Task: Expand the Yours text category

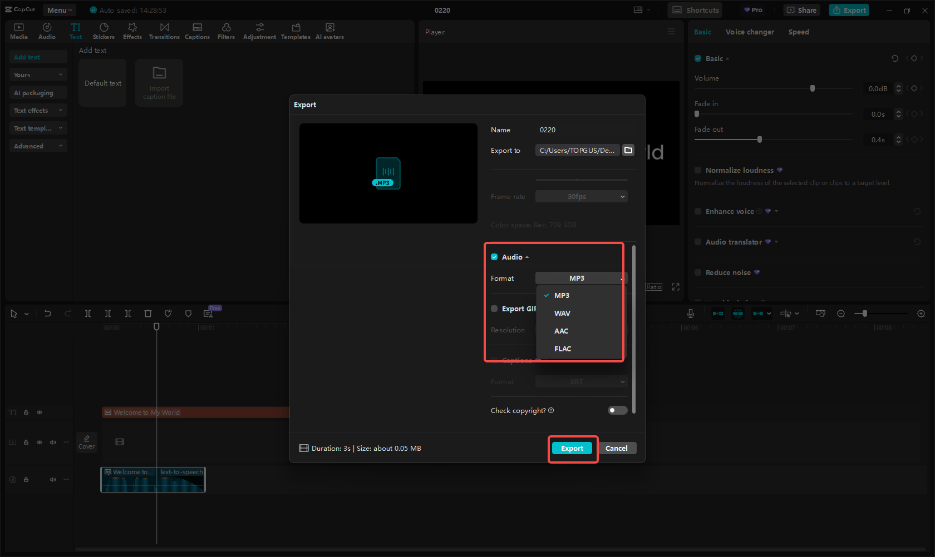Action: pyautogui.click(x=38, y=74)
